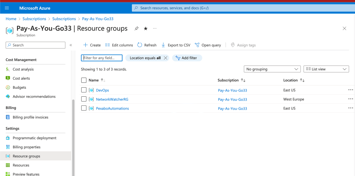Click the Preview features icon
Image resolution: width=355 pixels, height=176 pixels.
click(8, 174)
